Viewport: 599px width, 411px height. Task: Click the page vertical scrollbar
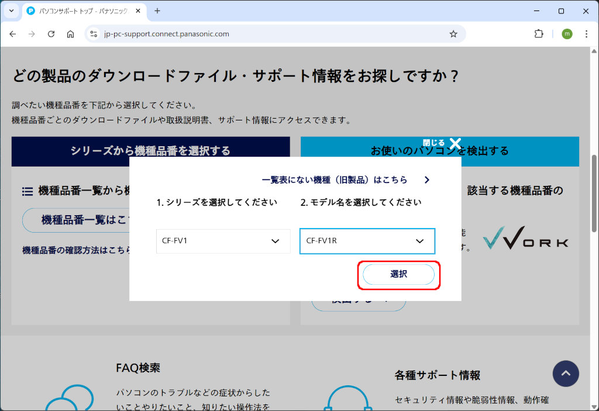pos(594,194)
